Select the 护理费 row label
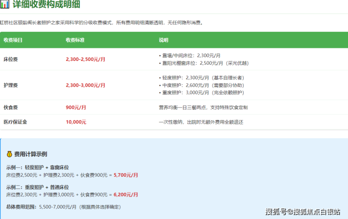This screenshot has width=348, height=219. [10, 85]
